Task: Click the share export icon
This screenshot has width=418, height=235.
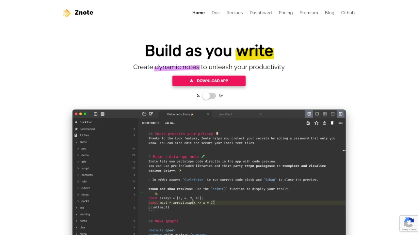Action: click(324, 123)
